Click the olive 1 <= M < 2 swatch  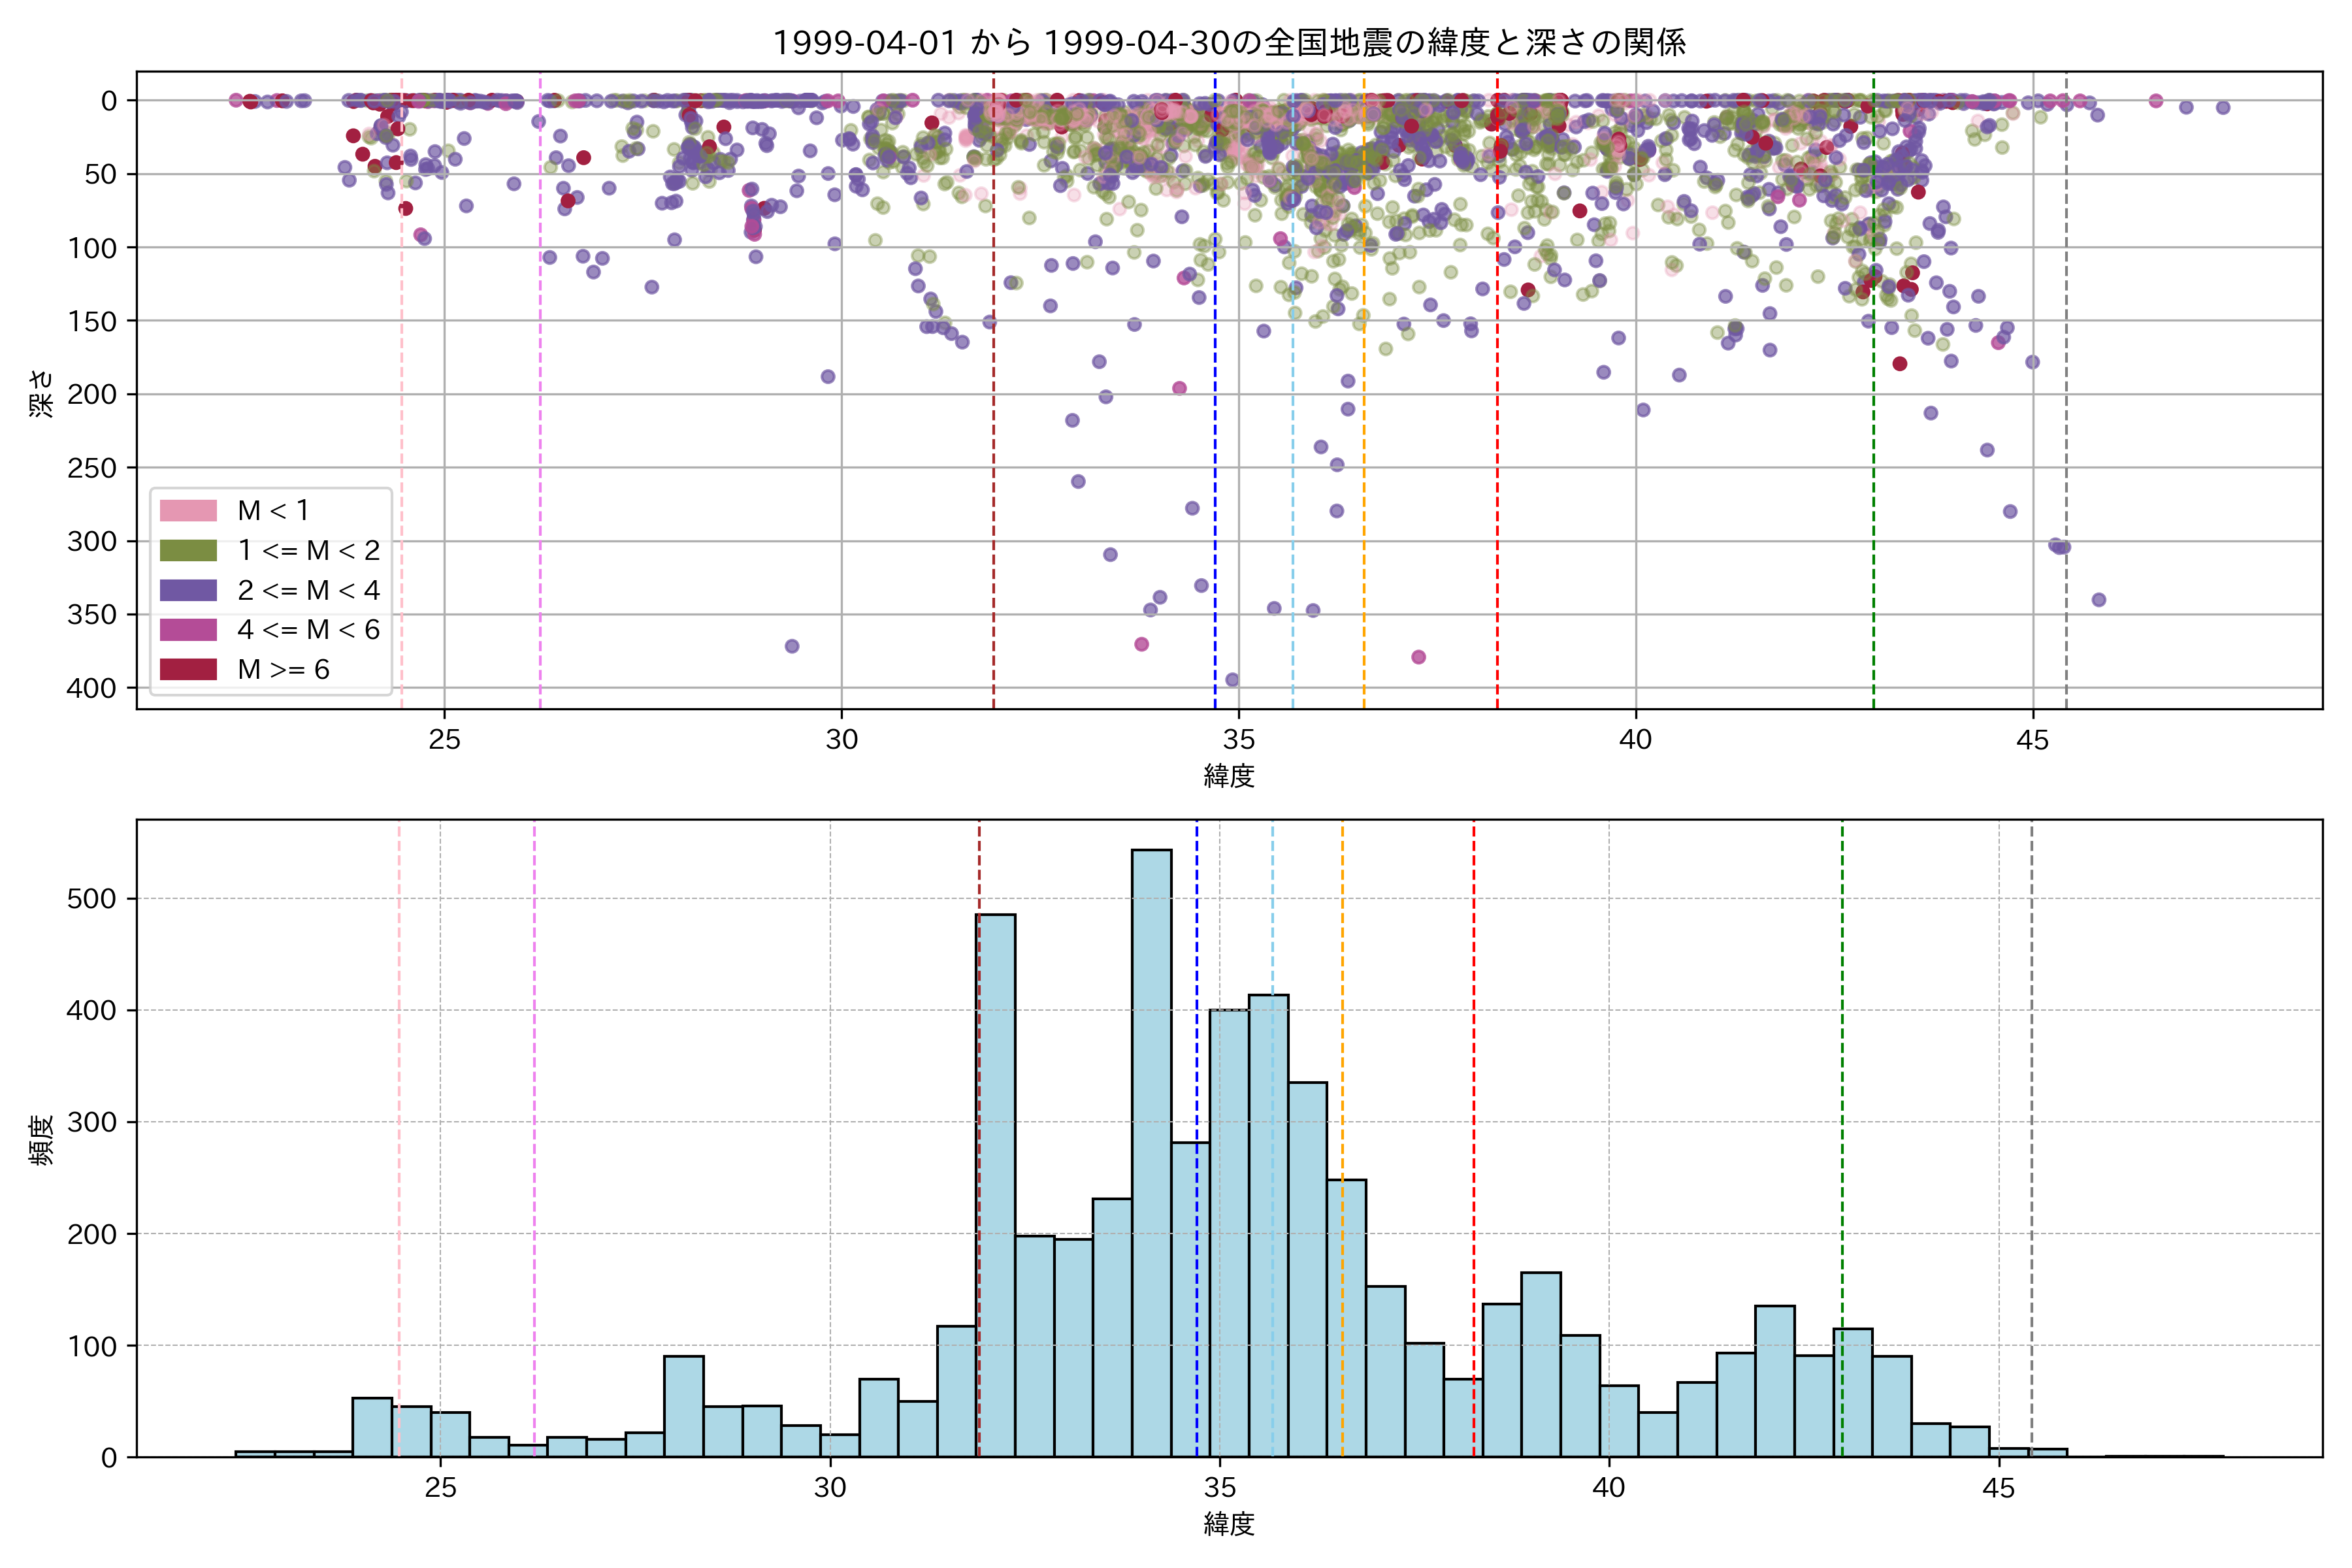tap(188, 550)
